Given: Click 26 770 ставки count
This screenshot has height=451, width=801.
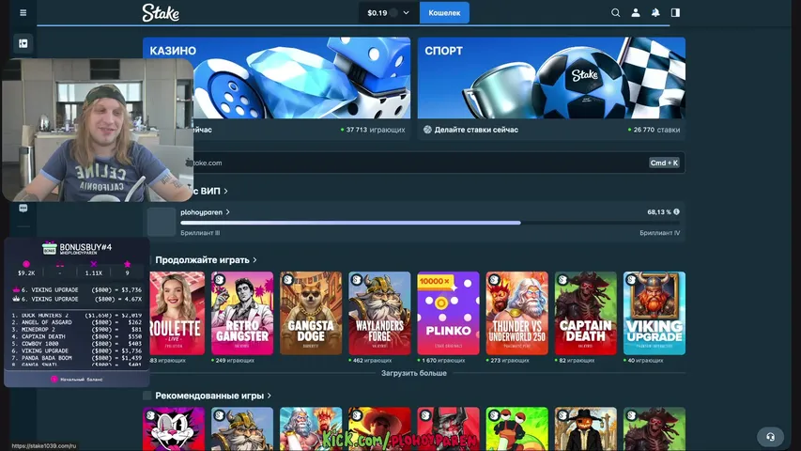Looking at the screenshot, I should pyautogui.click(x=655, y=130).
